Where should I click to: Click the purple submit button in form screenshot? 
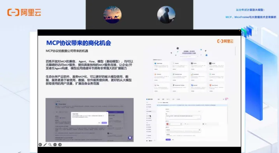coord(168,139)
